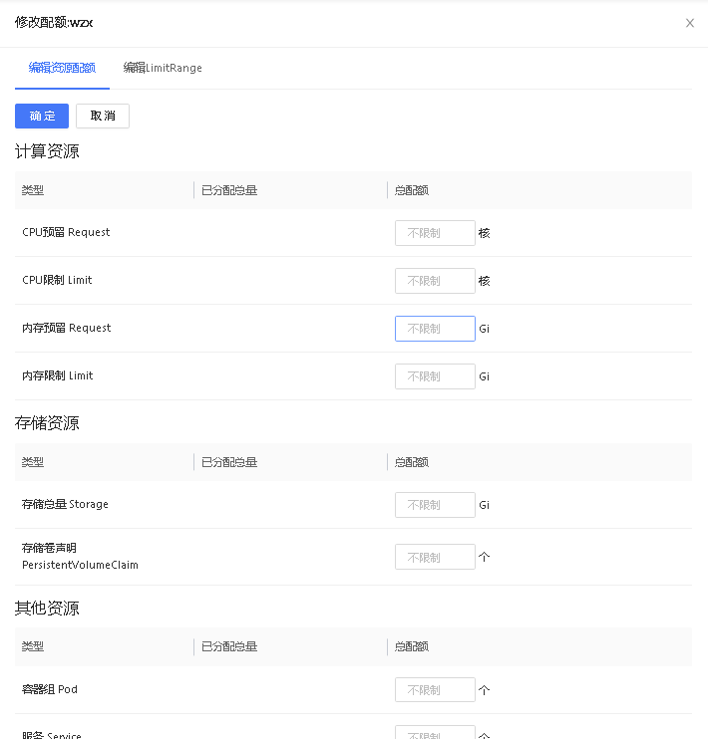Viewport: 708px width, 739px height.
Task: Click 已分配总量 column header under 存储资源
Action: [x=229, y=462]
